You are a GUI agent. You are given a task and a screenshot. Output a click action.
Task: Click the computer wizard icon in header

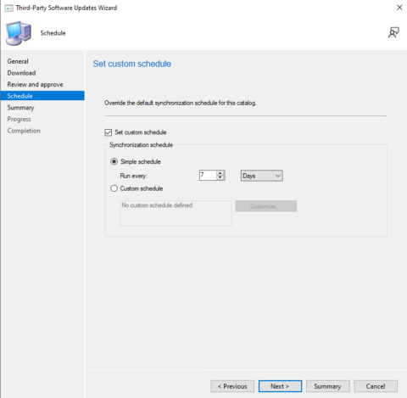point(19,33)
